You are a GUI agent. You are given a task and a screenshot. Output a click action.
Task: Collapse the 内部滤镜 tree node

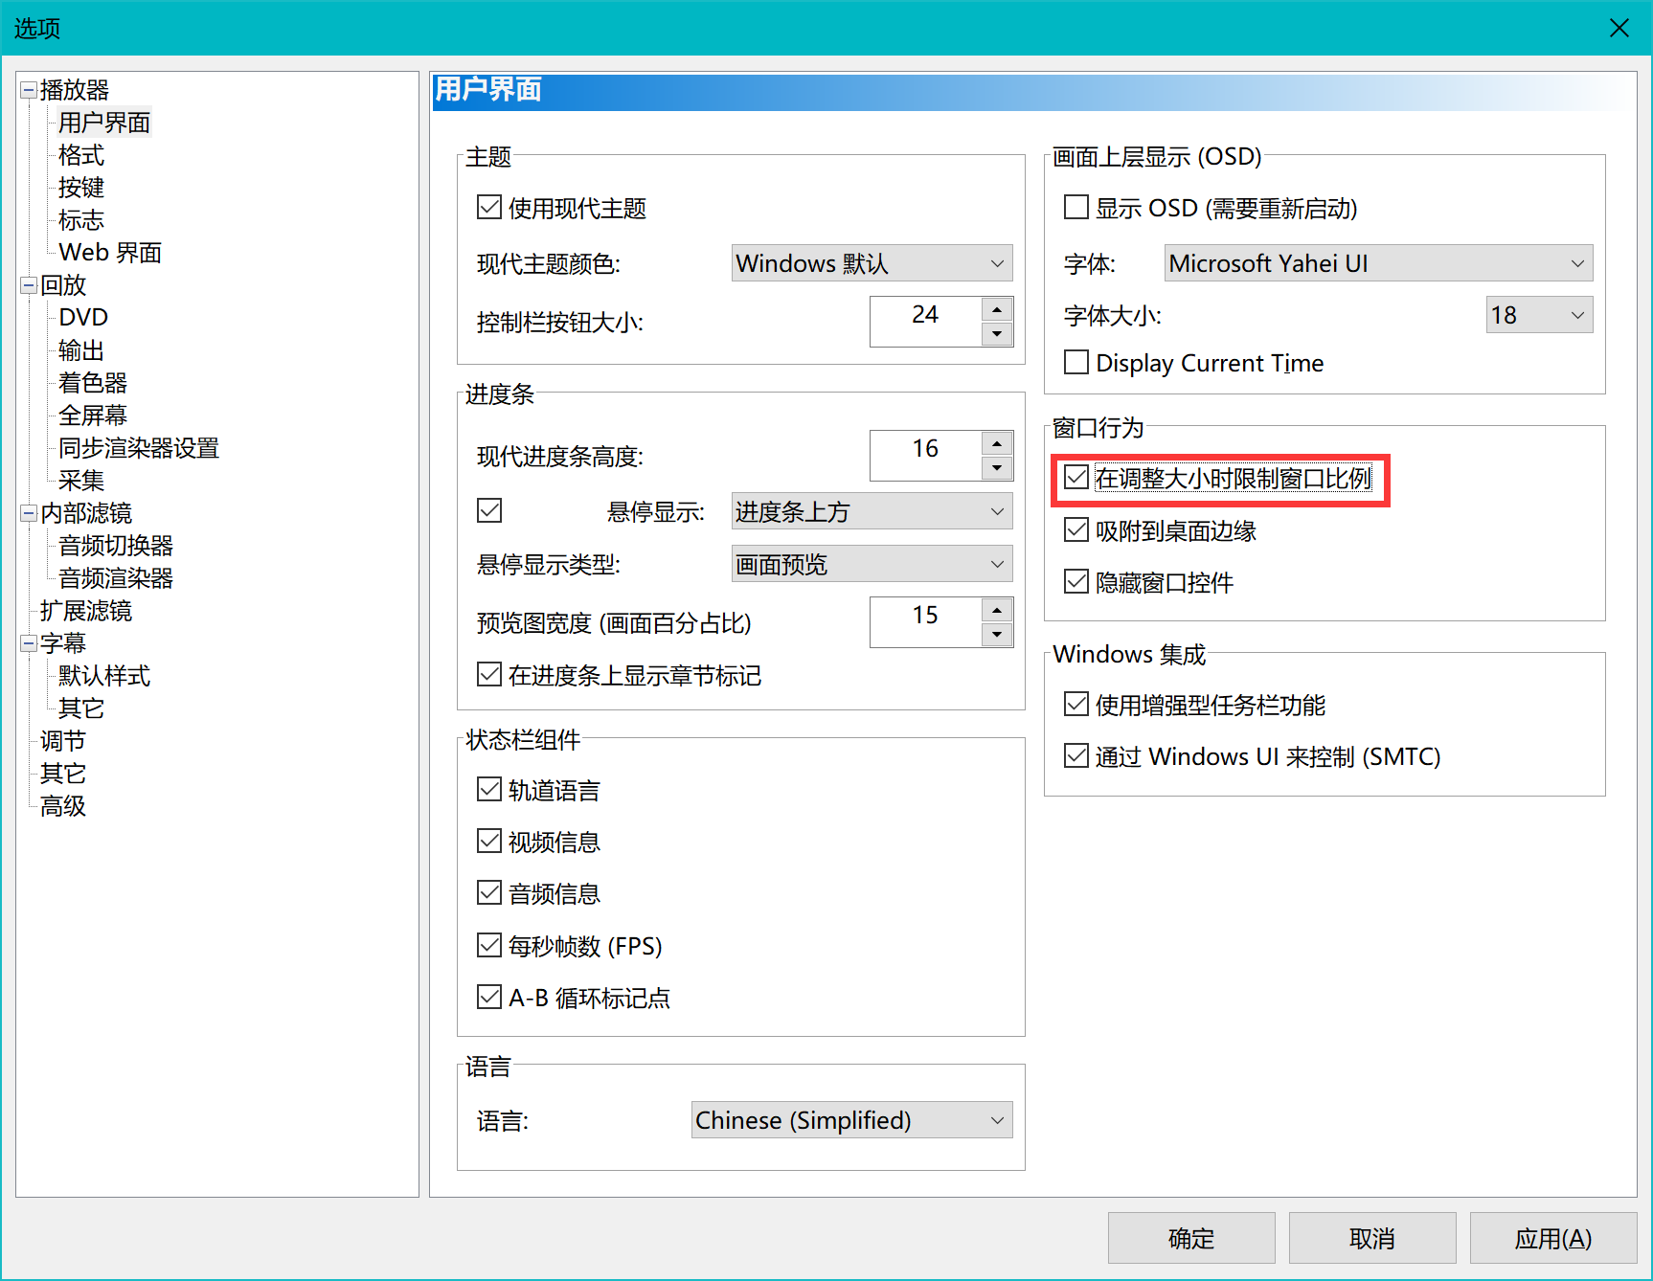pos(29,513)
